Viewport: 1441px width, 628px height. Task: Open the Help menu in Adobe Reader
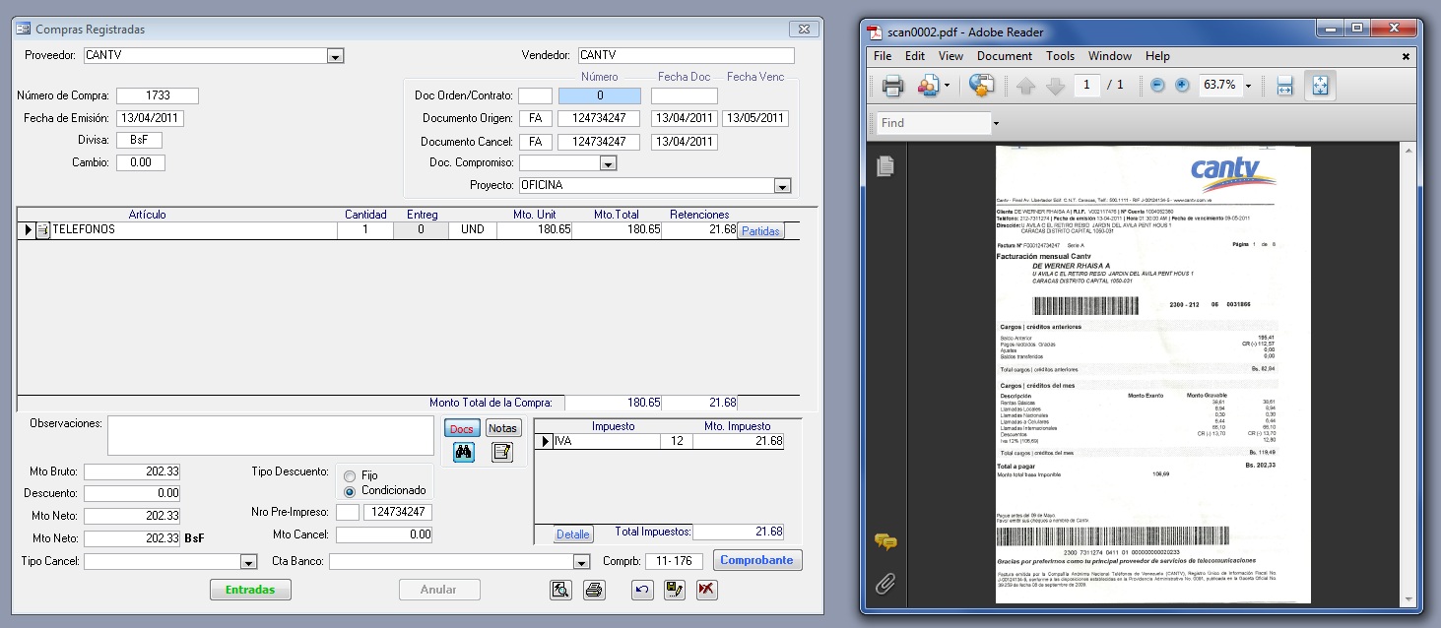coord(1157,56)
